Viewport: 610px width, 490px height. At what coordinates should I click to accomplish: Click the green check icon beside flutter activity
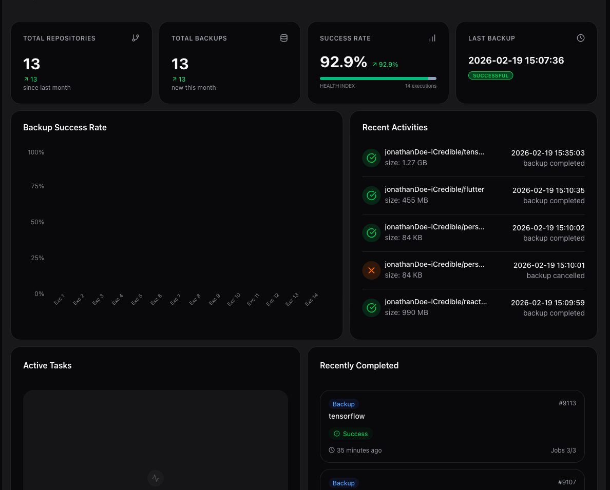tap(372, 195)
